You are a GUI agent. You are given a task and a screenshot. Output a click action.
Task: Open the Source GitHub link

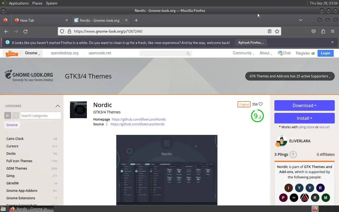click(137, 124)
